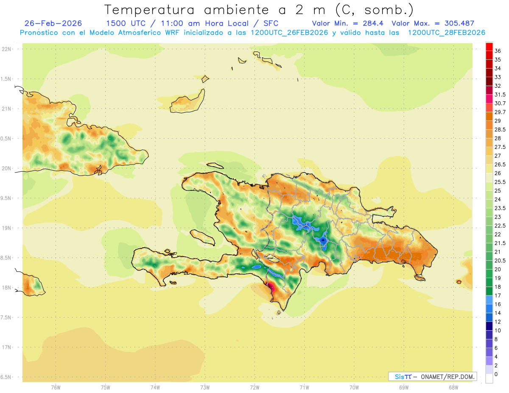Viewport: 509px width, 393px height.
Task: Click the '20N' latitude label
Action: 6,168
